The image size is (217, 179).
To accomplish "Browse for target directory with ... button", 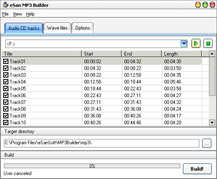I will point(207,143).
